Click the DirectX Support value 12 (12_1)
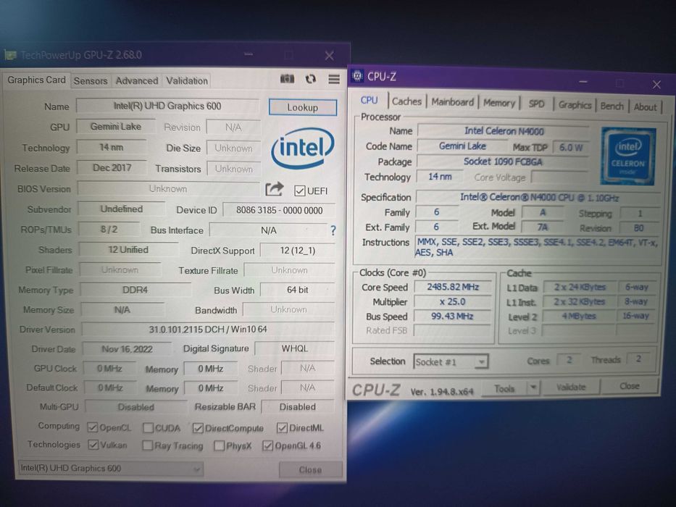 coord(298,251)
